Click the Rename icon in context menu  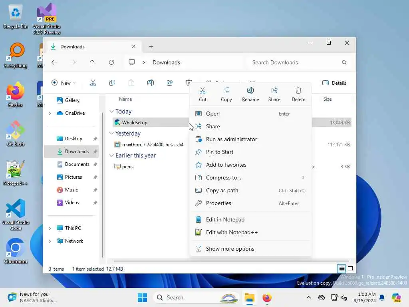click(250, 91)
